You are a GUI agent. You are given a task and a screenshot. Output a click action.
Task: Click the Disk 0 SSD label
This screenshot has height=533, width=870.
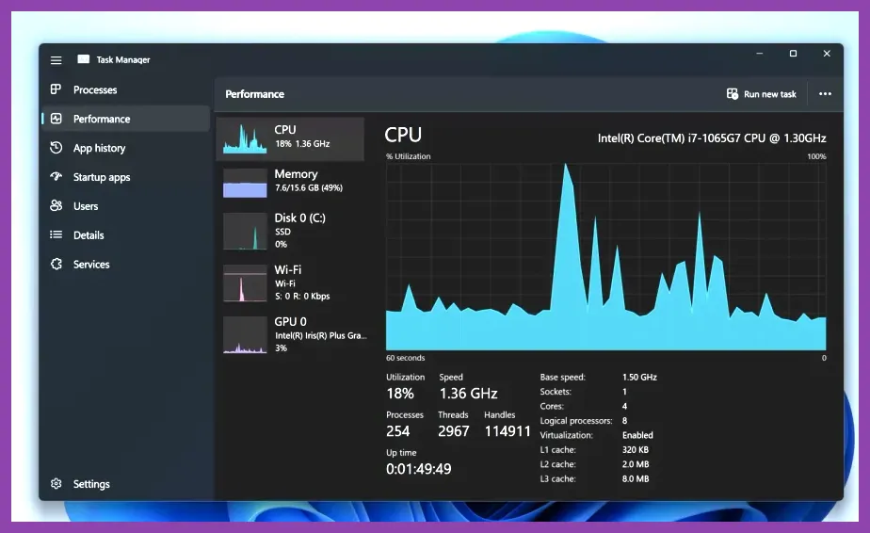[282, 232]
